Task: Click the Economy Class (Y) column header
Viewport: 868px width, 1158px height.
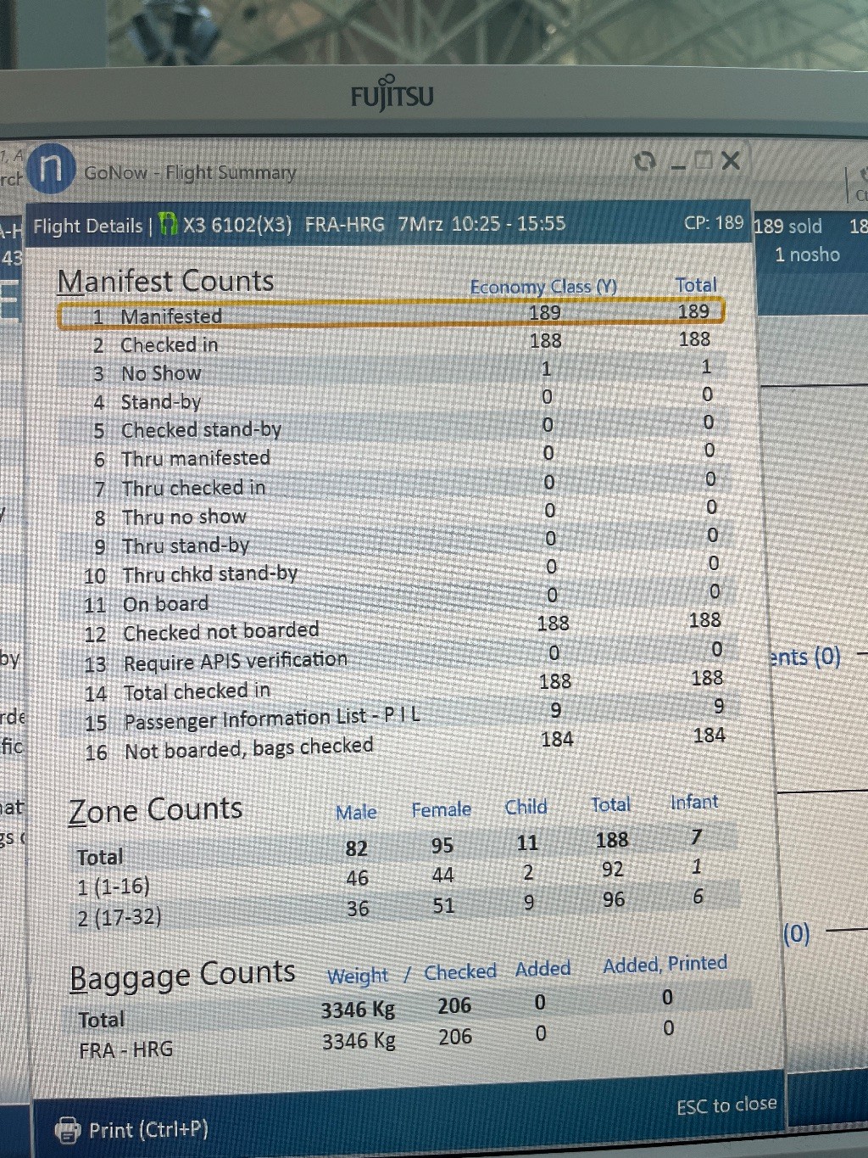Action: tap(543, 287)
